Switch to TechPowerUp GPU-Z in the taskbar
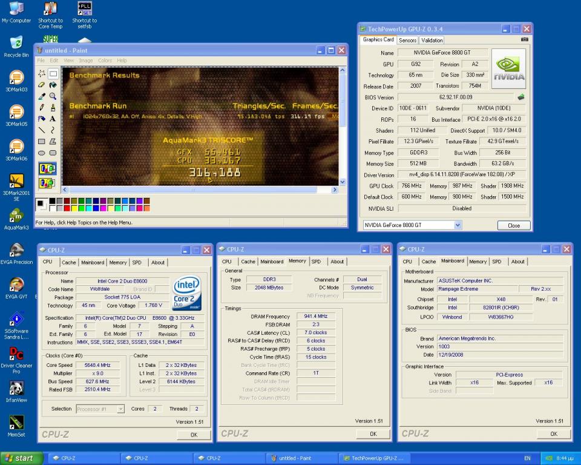 click(x=375, y=458)
